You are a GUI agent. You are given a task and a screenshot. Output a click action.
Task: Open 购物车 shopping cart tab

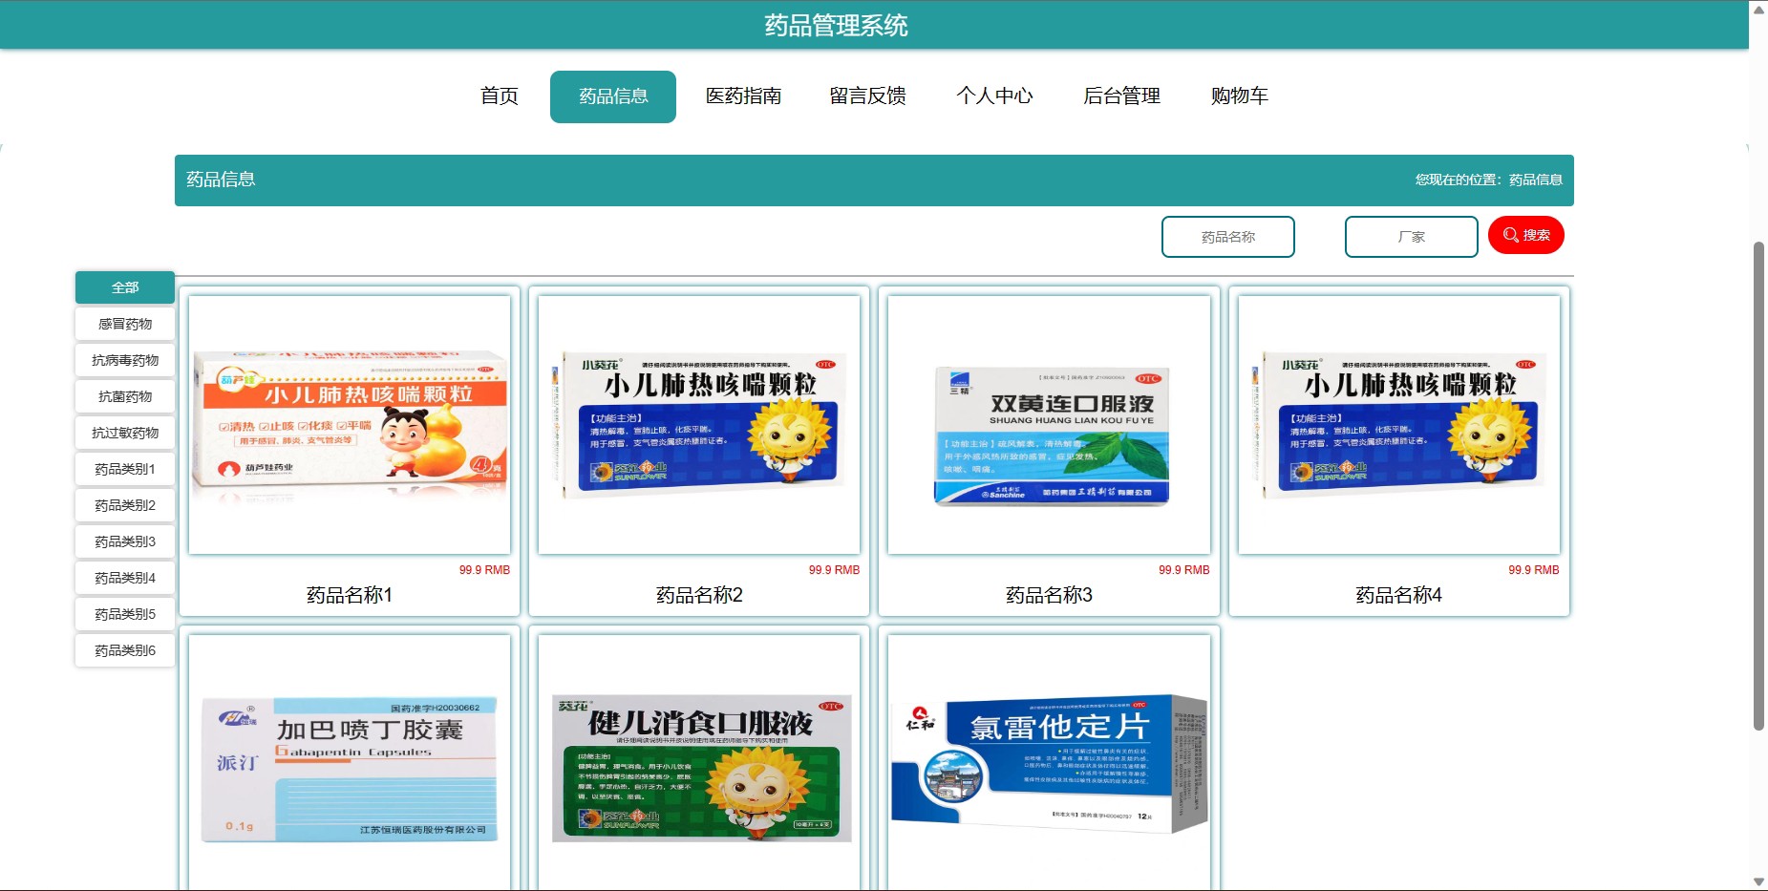pos(1240,96)
